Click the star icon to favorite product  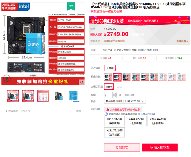pyautogui.click(x=6, y=111)
